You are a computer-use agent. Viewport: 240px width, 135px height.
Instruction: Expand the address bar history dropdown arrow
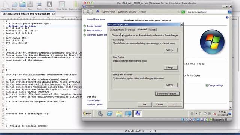(178, 12)
